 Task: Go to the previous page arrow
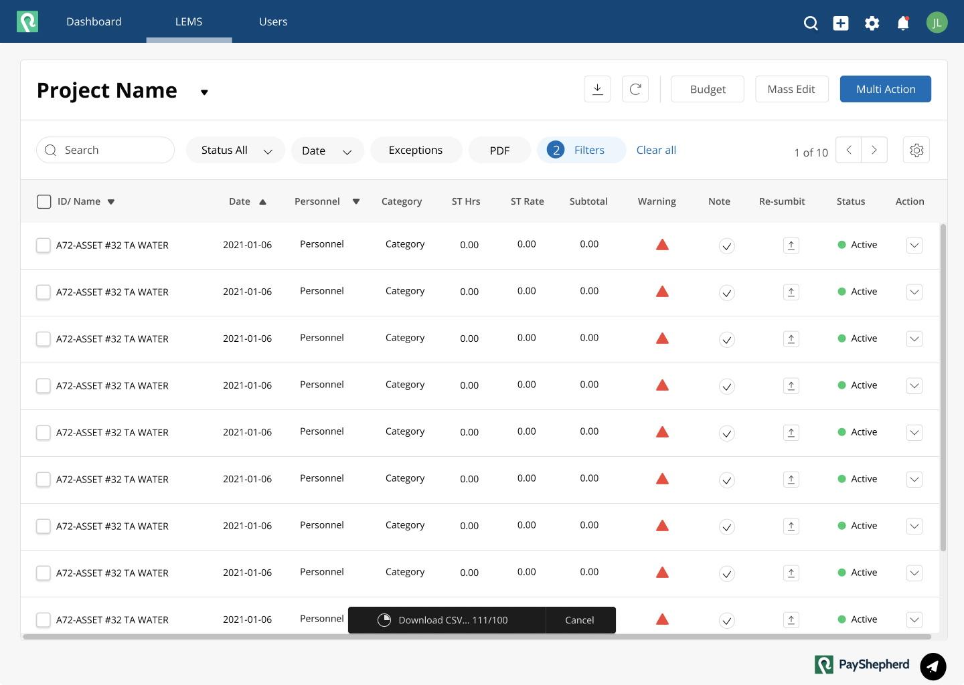point(849,150)
